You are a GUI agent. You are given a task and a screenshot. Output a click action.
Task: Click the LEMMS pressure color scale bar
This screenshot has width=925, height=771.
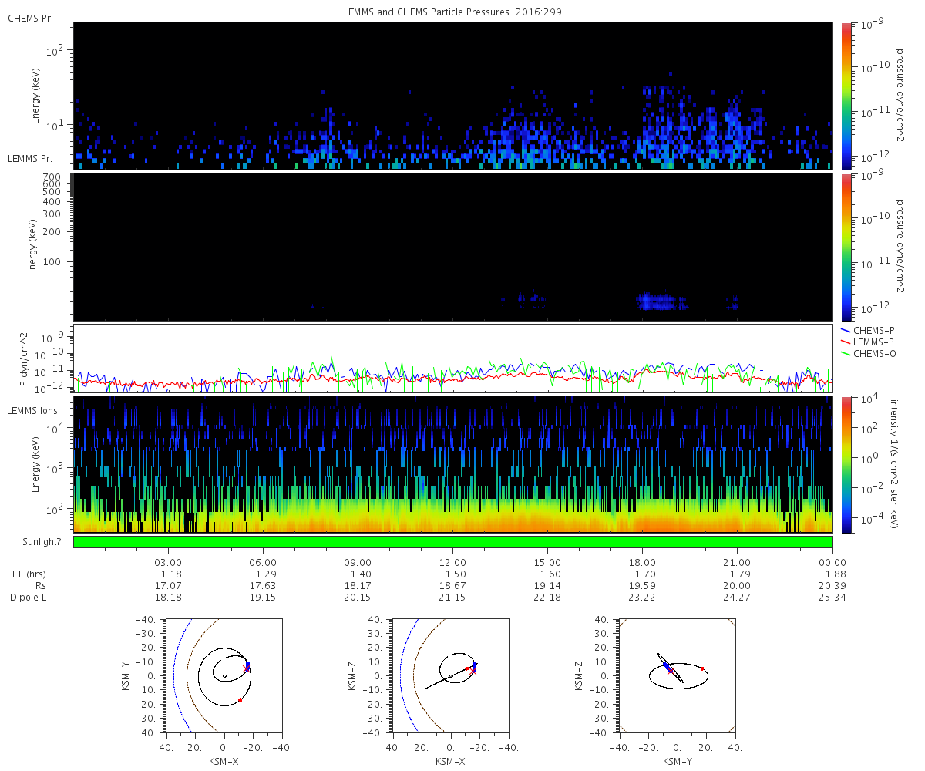point(846,247)
